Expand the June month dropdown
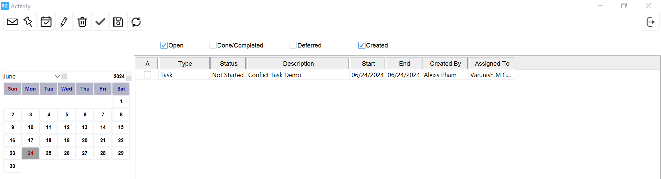This screenshot has height=179, width=661. [57, 76]
